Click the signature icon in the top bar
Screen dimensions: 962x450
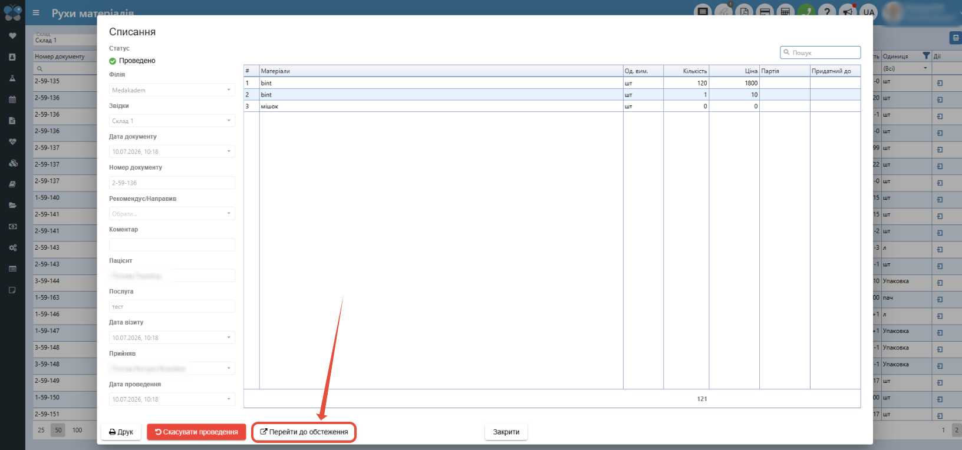724,11
